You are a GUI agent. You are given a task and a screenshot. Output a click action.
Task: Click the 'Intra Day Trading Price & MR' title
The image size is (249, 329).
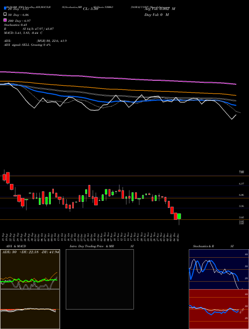[92, 246]
